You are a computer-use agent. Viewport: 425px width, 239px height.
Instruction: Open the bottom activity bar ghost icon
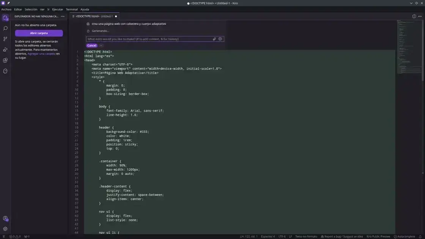coord(5,71)
